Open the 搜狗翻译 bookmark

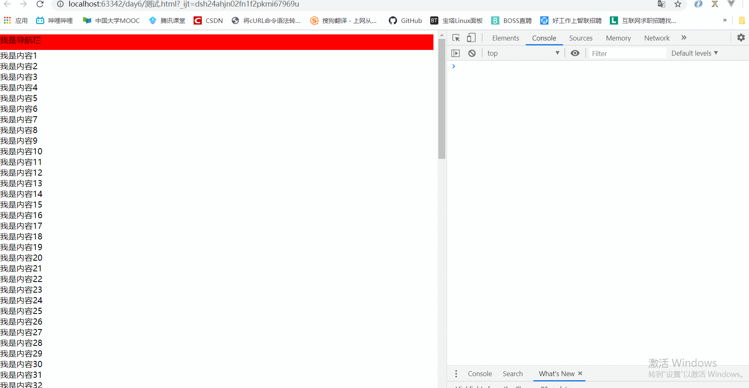click(x=344, y=20)
